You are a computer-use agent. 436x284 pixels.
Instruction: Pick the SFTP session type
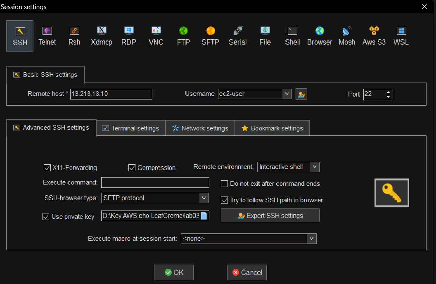click(210, 36)
